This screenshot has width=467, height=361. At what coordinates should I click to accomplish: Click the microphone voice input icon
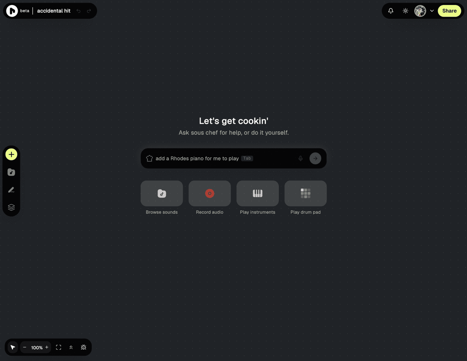[x=301, y=158]
